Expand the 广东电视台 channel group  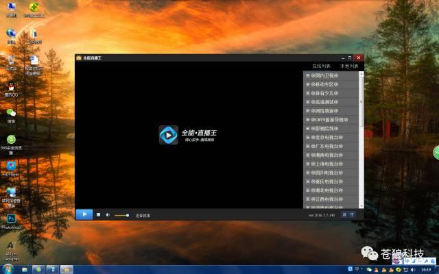308,146
